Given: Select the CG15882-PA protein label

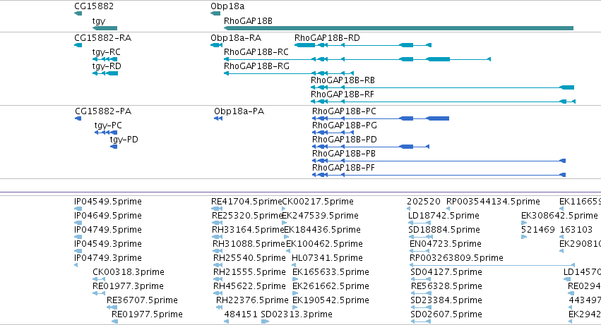Looking at the screenshot, I should click(103, 111).
